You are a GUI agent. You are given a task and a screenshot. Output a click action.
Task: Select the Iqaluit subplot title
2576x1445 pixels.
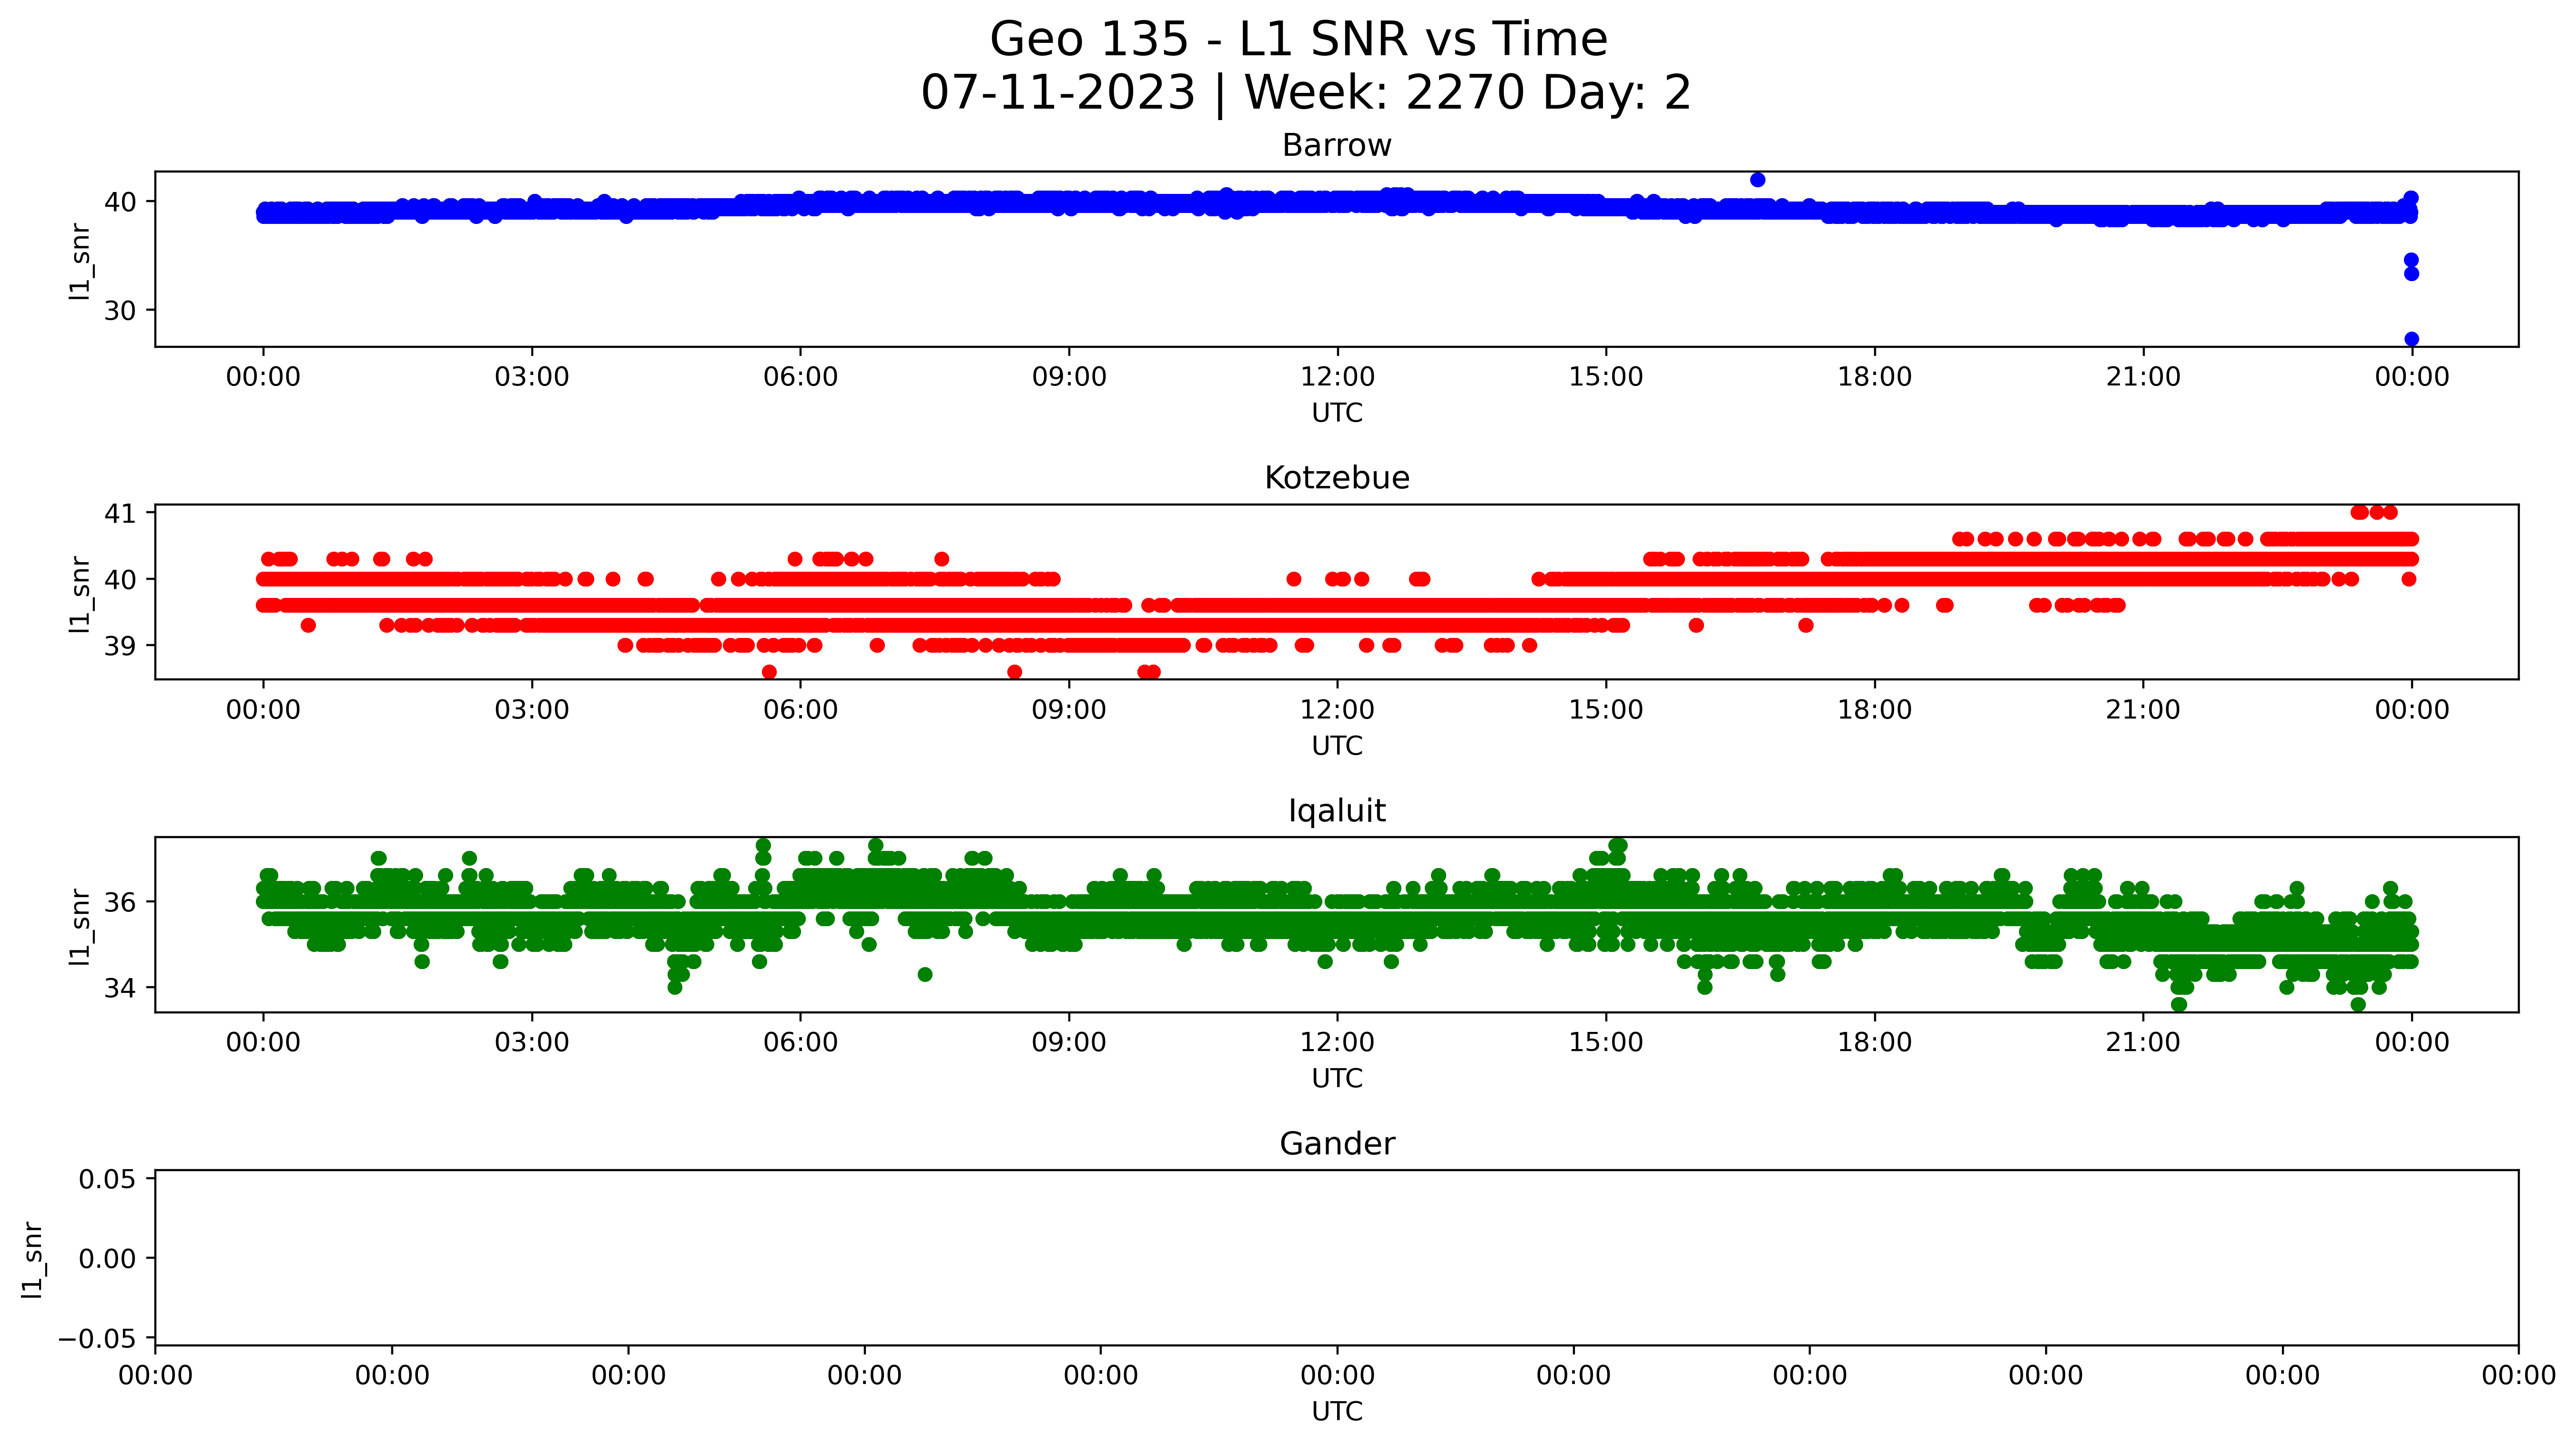1337,811
